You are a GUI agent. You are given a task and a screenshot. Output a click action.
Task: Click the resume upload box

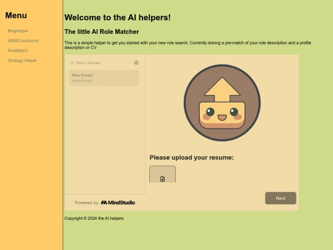pos(162,174)
